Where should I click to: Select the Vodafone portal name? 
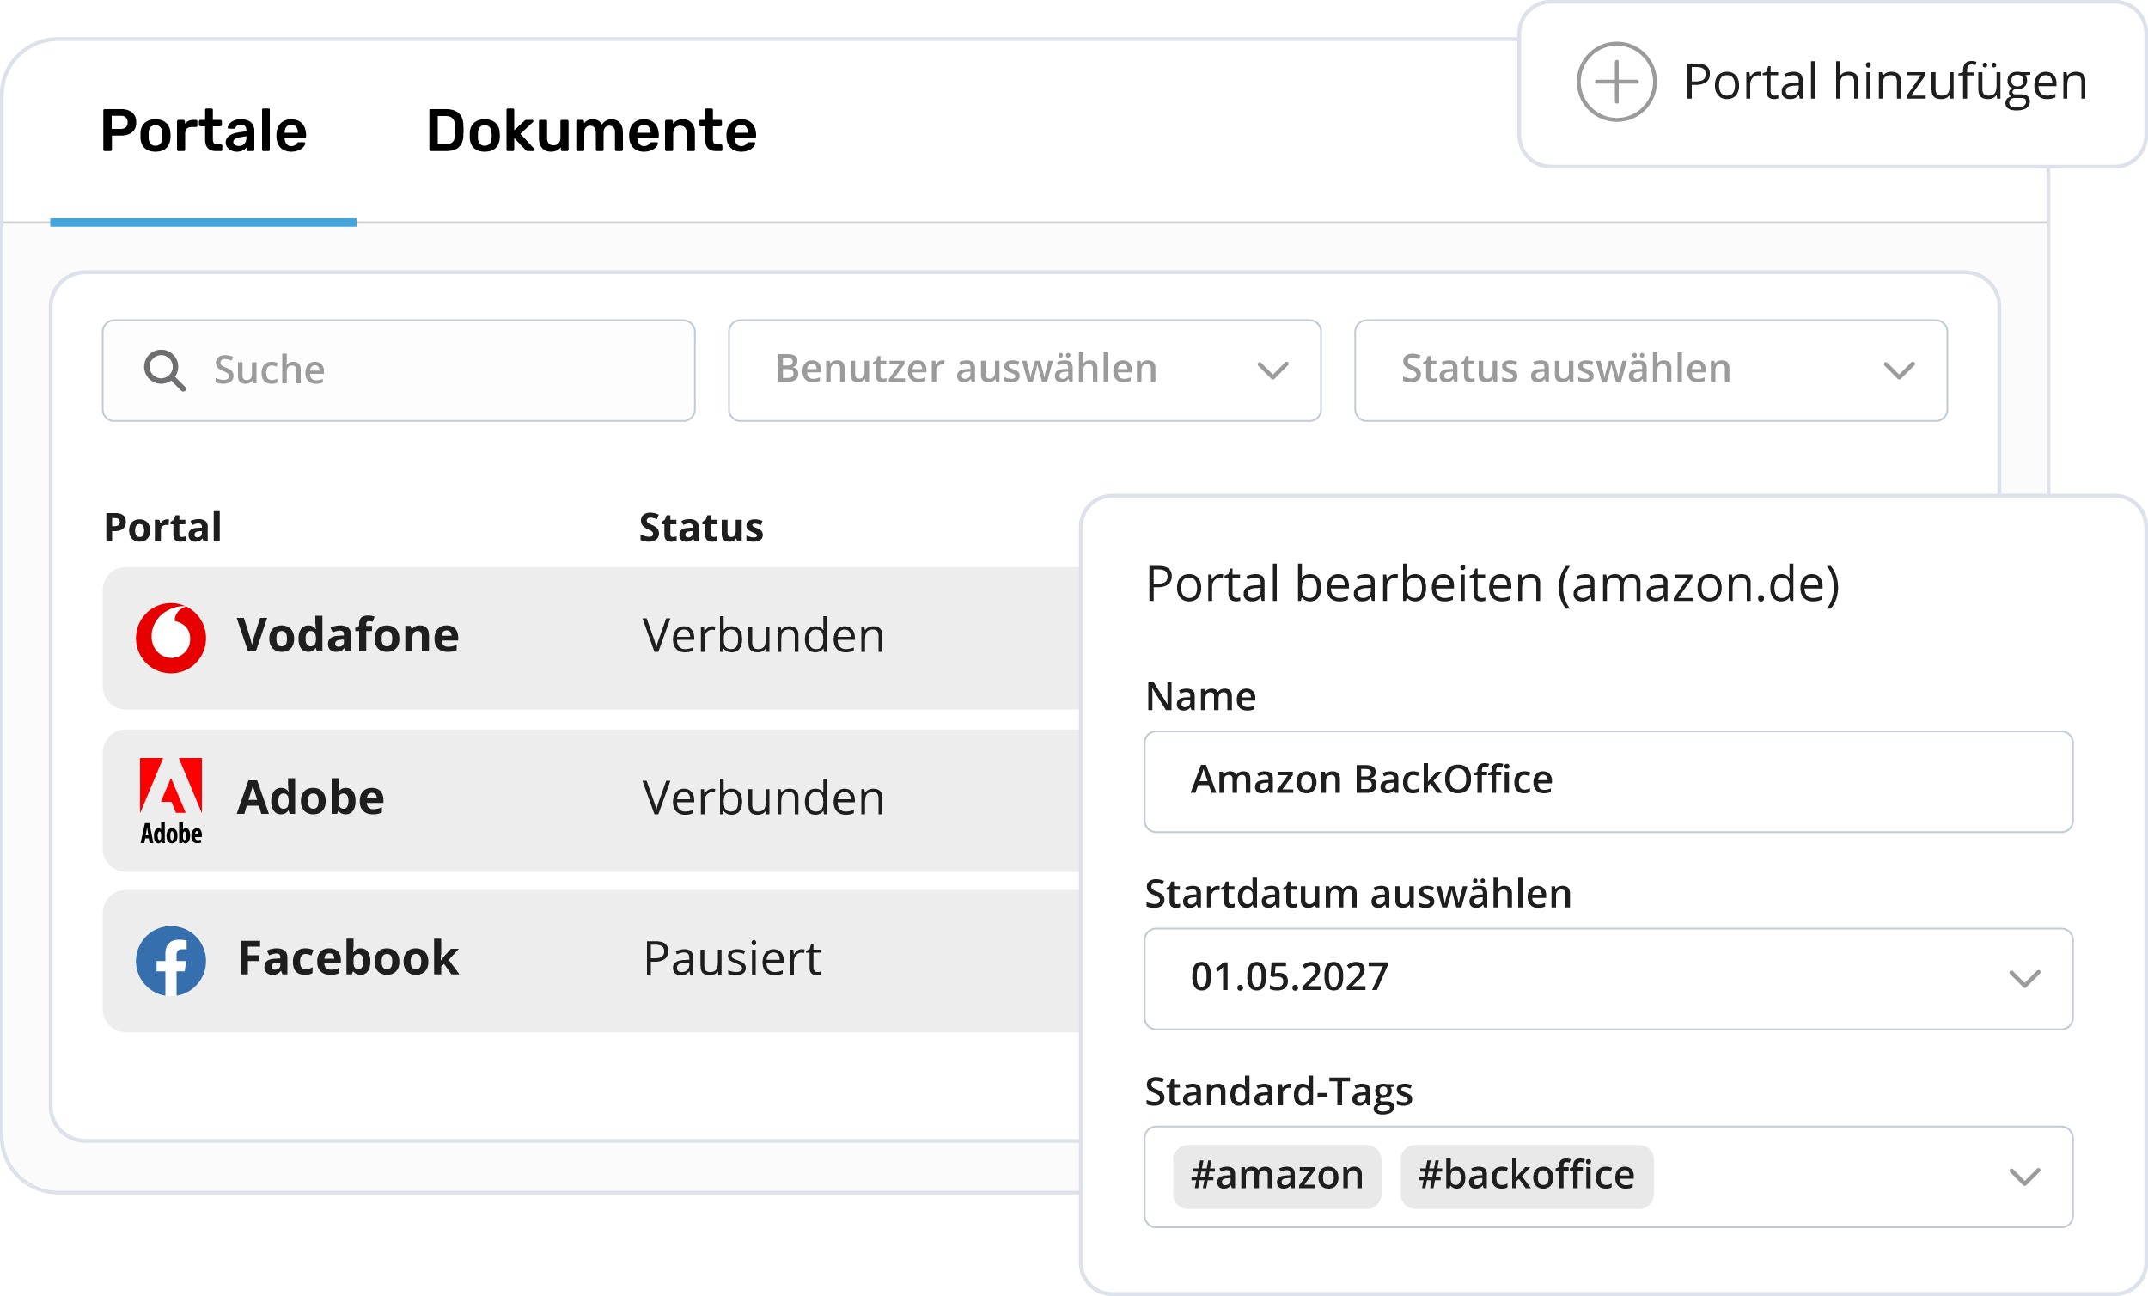(348, 635)
